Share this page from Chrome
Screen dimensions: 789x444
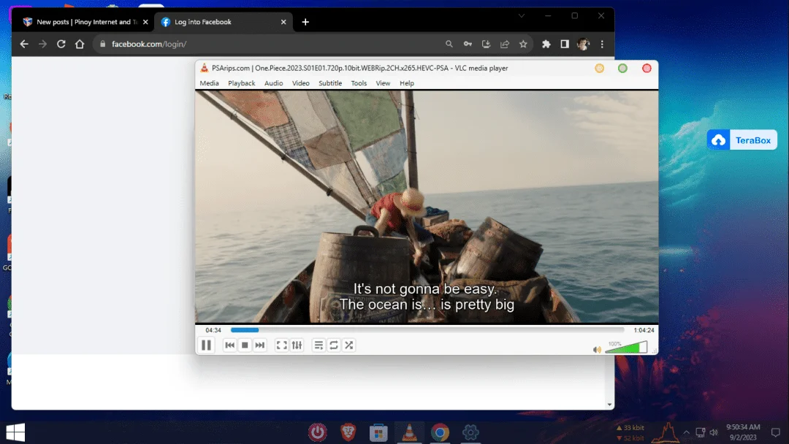505,44
